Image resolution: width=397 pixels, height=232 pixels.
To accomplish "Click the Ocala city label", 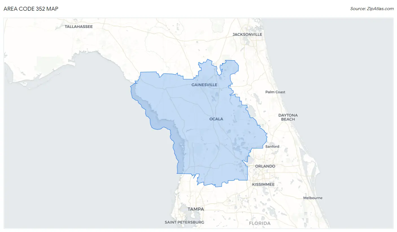I will tap(216, 119).
